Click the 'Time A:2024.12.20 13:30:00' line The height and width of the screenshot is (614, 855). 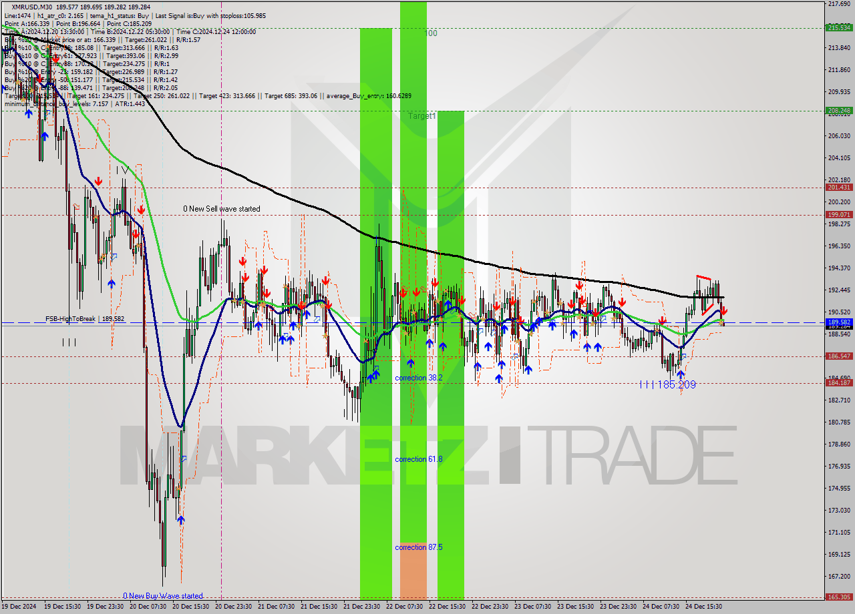pyautogui.click(x=44, y=31)
